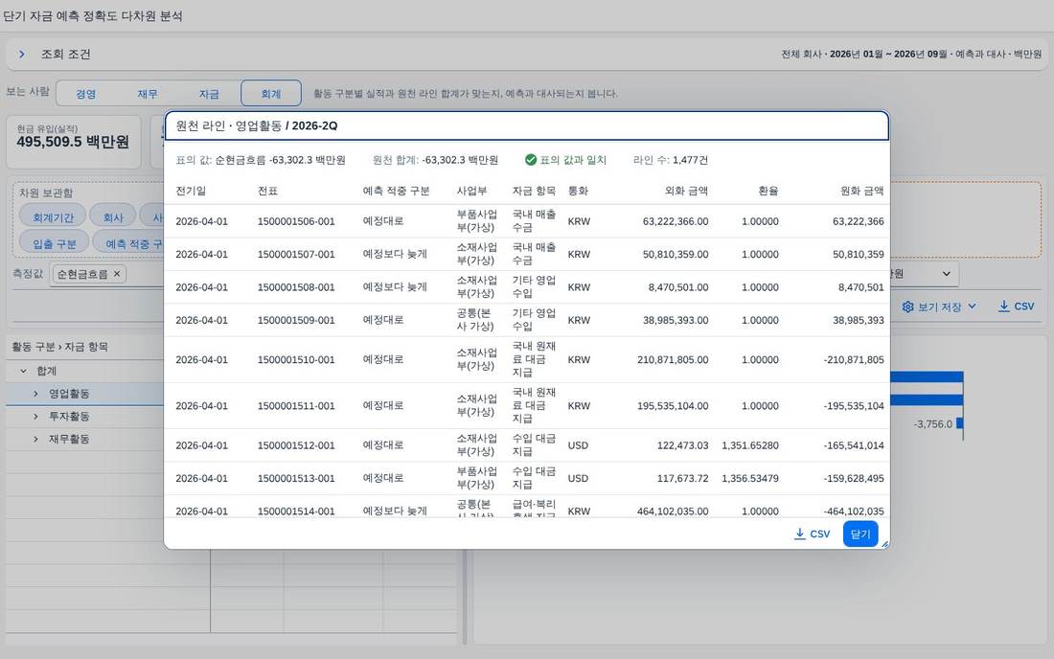
Task: Download CSV from the background toolbar
Action: click(x=1017, y=307)
